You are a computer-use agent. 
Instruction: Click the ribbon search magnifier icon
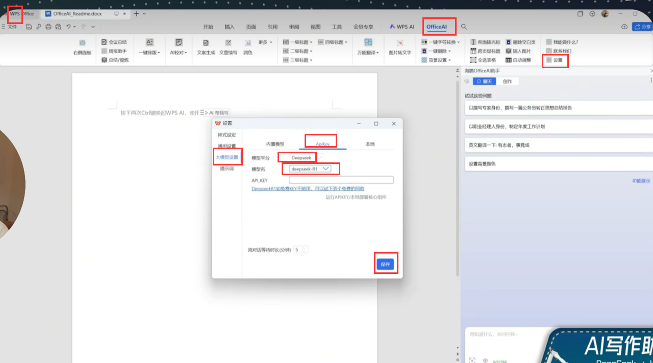point(464,27)
